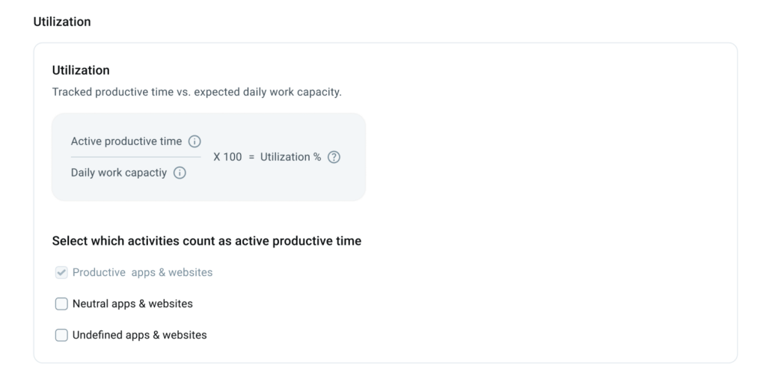Click 'Select which activities count' section heading

206,241
